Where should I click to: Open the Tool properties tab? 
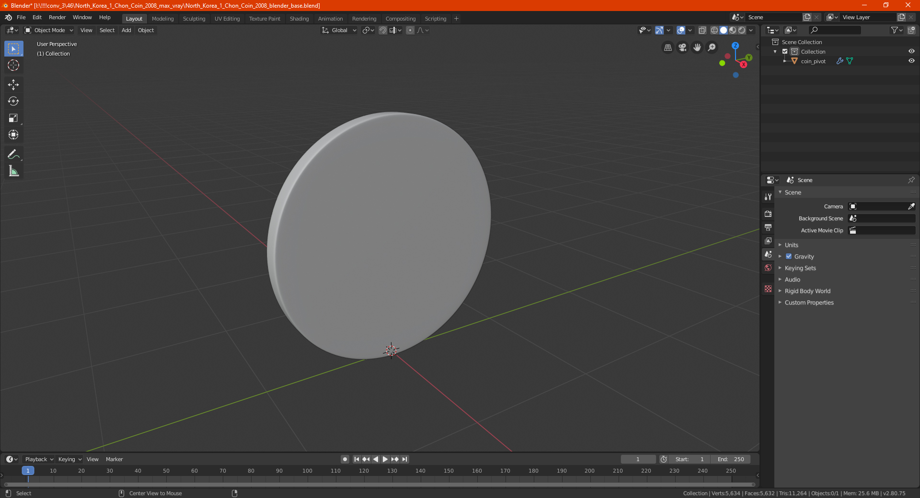tap(768, 197)
